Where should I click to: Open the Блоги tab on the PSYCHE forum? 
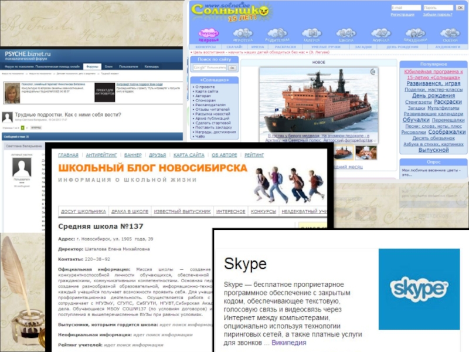tap(108, 66)
